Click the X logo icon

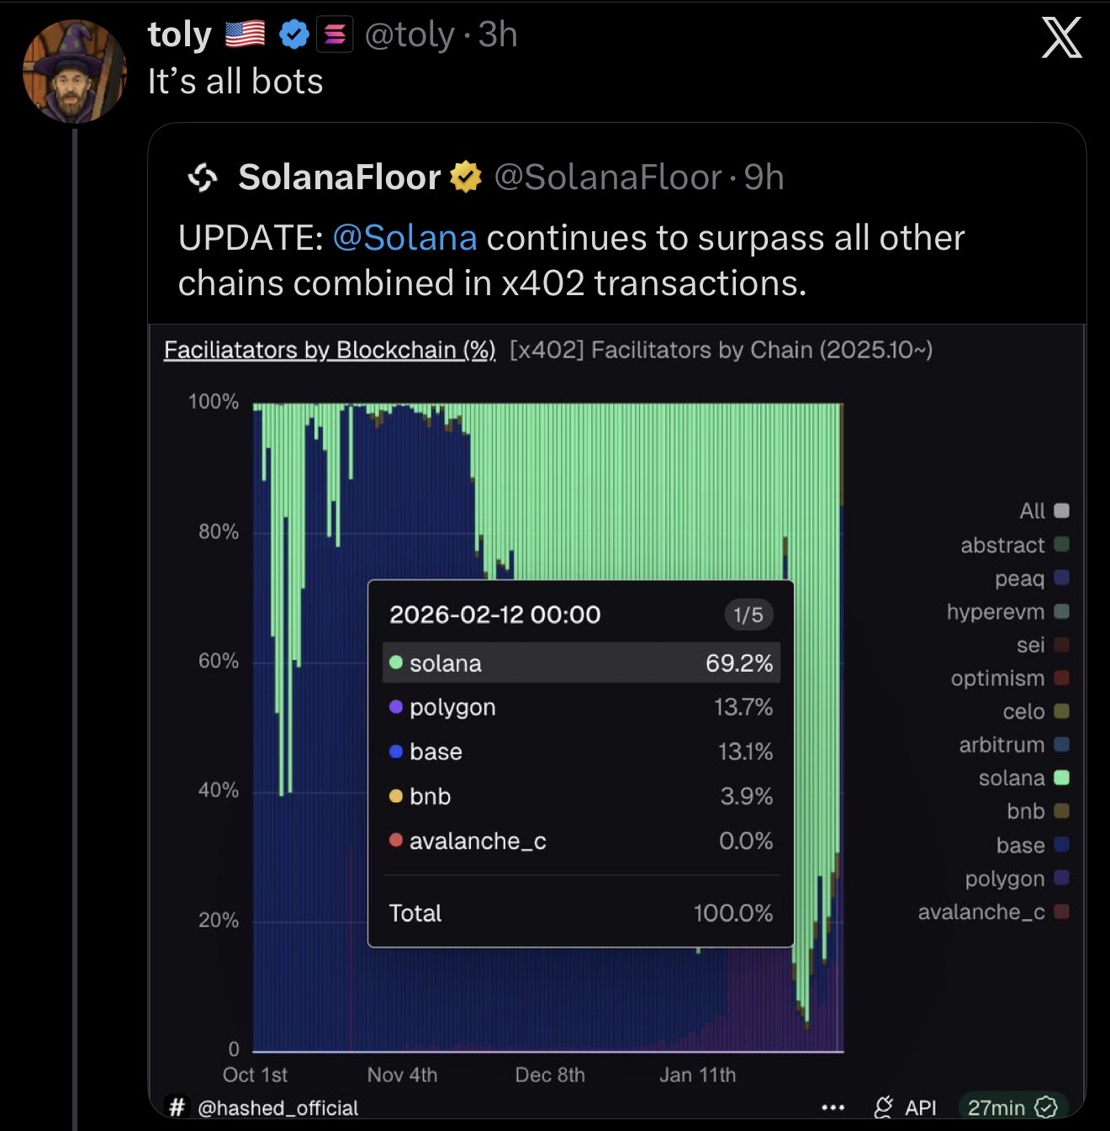tap(1061, 38)
